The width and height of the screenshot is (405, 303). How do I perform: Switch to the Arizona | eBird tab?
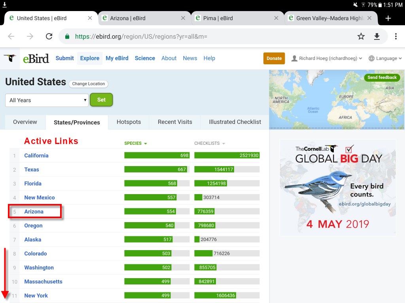point(145,18)
